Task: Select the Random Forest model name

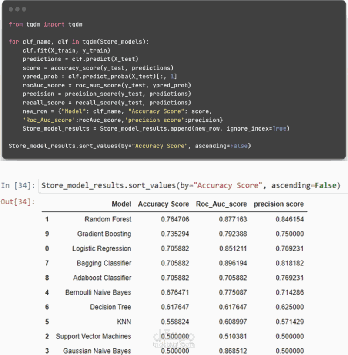Action: 108,219
